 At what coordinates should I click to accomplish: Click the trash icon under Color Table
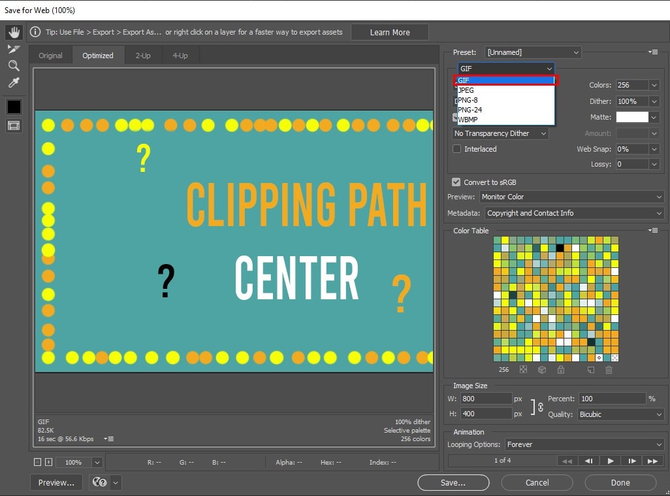pyautogui.click(x=609, y=370)
